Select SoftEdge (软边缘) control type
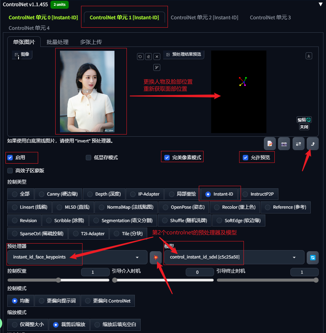326x333 pixels. (239, 221)
